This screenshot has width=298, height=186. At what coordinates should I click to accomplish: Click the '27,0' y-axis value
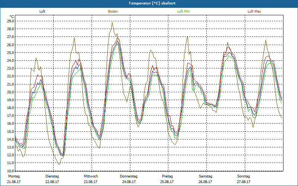click(10, 37)
